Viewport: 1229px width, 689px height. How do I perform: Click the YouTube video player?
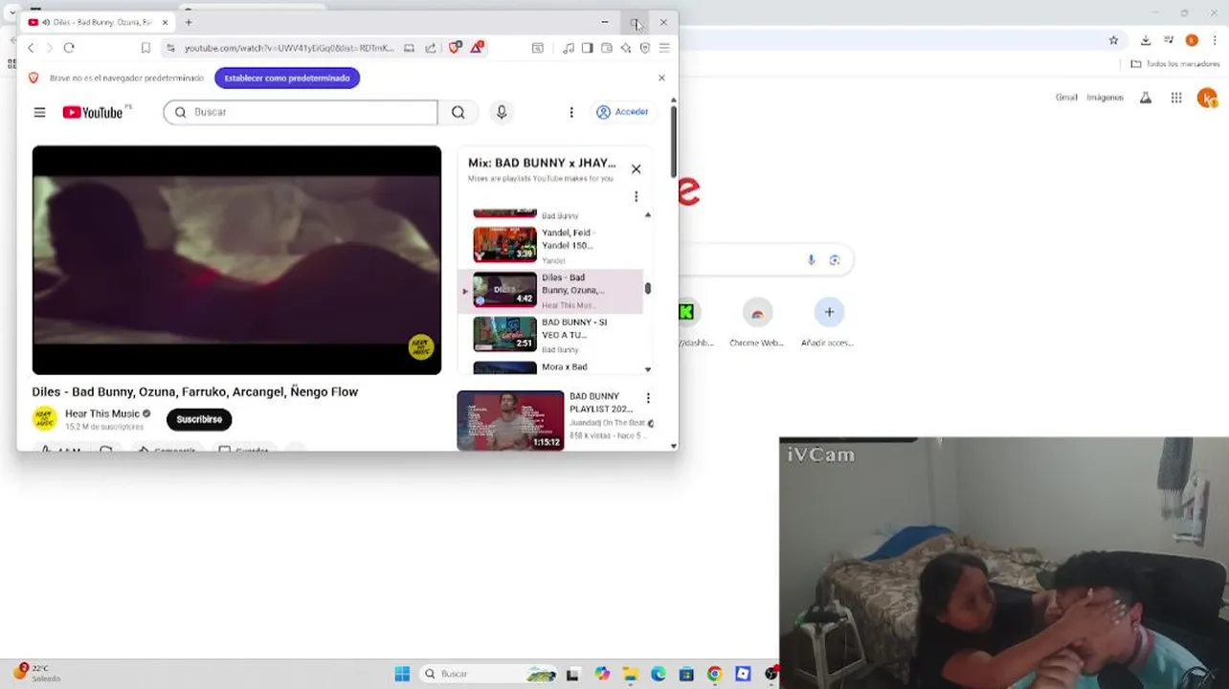(x=236, y=259)
